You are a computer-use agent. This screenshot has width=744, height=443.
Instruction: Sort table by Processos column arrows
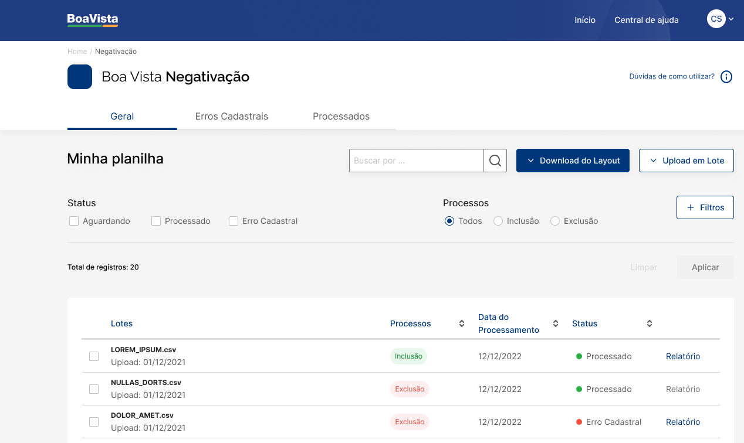(462, 323)
